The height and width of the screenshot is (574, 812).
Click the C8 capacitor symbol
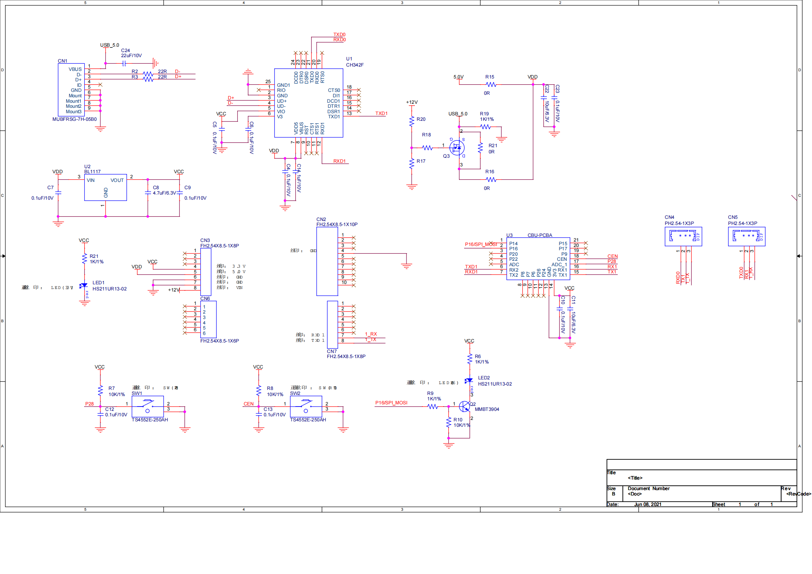point(148,193)
